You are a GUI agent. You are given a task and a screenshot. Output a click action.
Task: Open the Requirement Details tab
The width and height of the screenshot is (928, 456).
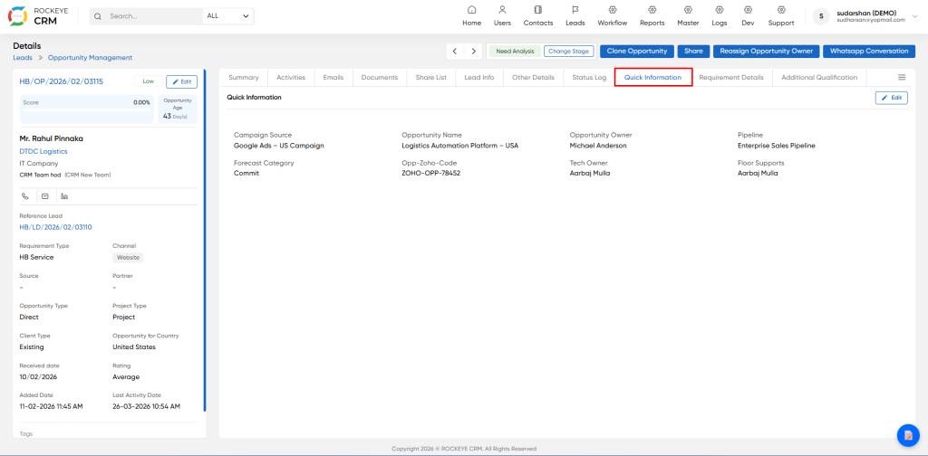(x=731, y=78)
